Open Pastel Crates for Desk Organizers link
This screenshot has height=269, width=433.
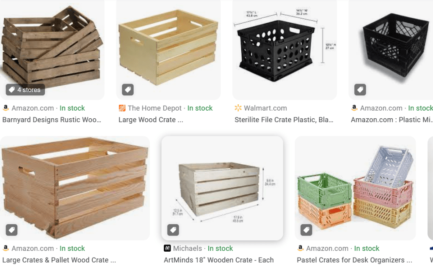[354, 260]
